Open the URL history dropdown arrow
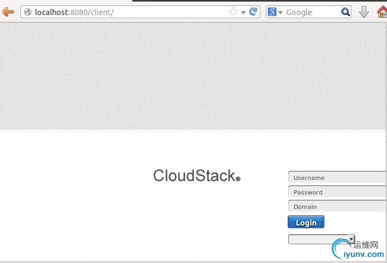This screenshot has width=387, height=263. click(x=243, y=12)
